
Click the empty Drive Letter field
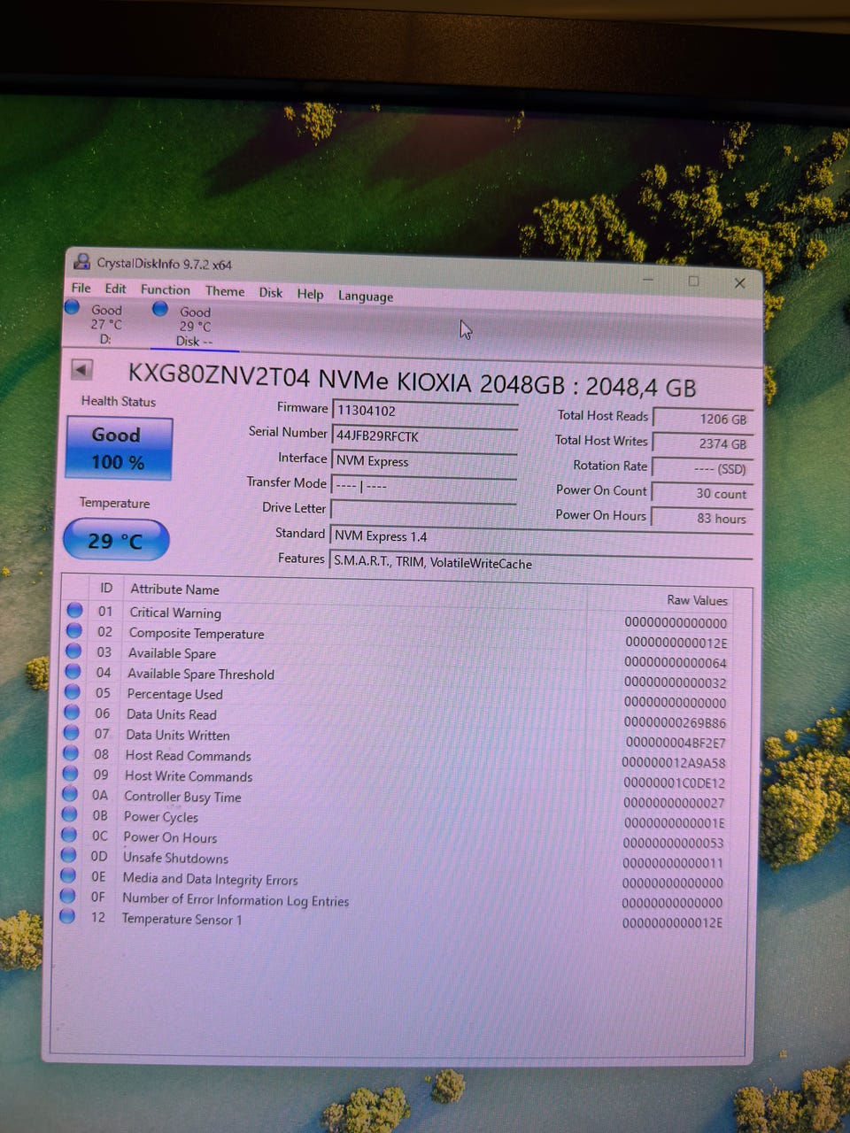422,511
